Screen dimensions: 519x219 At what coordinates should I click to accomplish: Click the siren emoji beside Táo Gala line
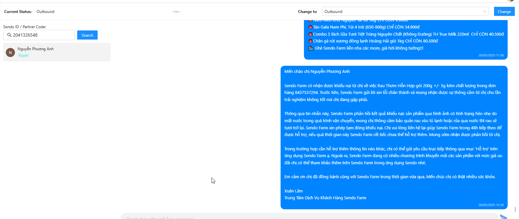coord(310,27)
